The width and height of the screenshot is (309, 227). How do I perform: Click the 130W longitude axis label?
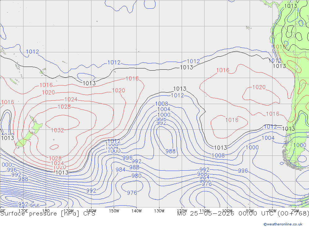[x=159, y=211]
